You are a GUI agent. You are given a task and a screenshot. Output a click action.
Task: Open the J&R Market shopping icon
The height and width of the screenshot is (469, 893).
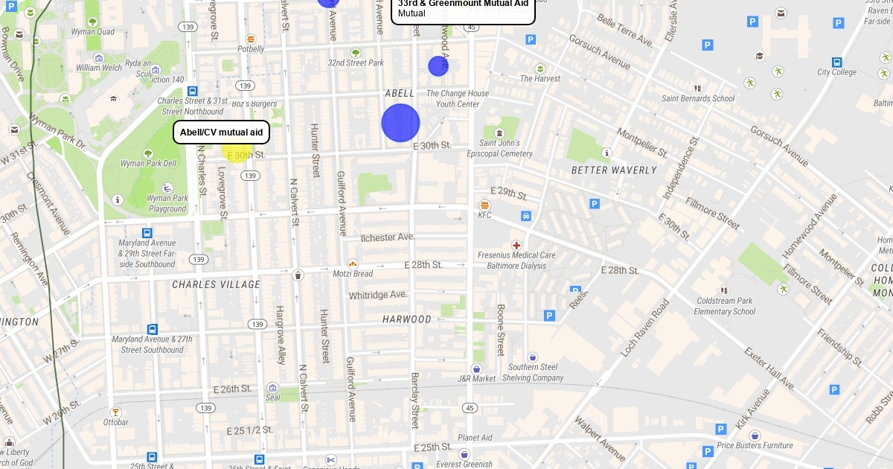click(x=476, y=368)
